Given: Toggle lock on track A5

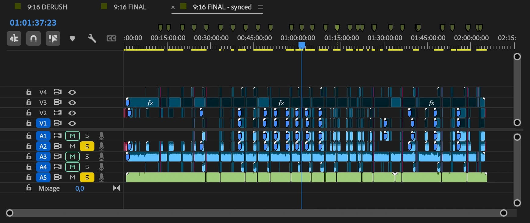Looking at the screenshot, I should click(29, 177).
